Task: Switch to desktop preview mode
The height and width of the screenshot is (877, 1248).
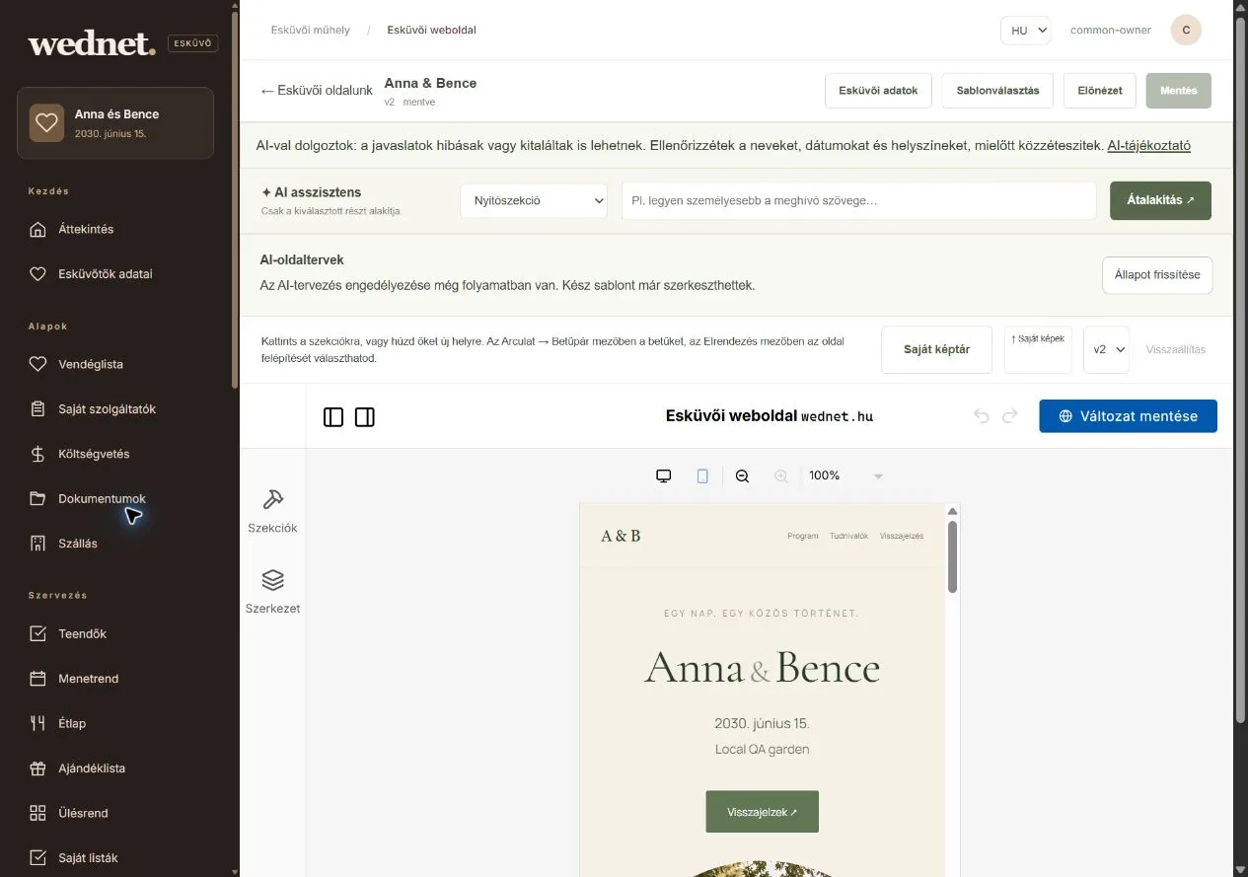Action: (664, 476)
